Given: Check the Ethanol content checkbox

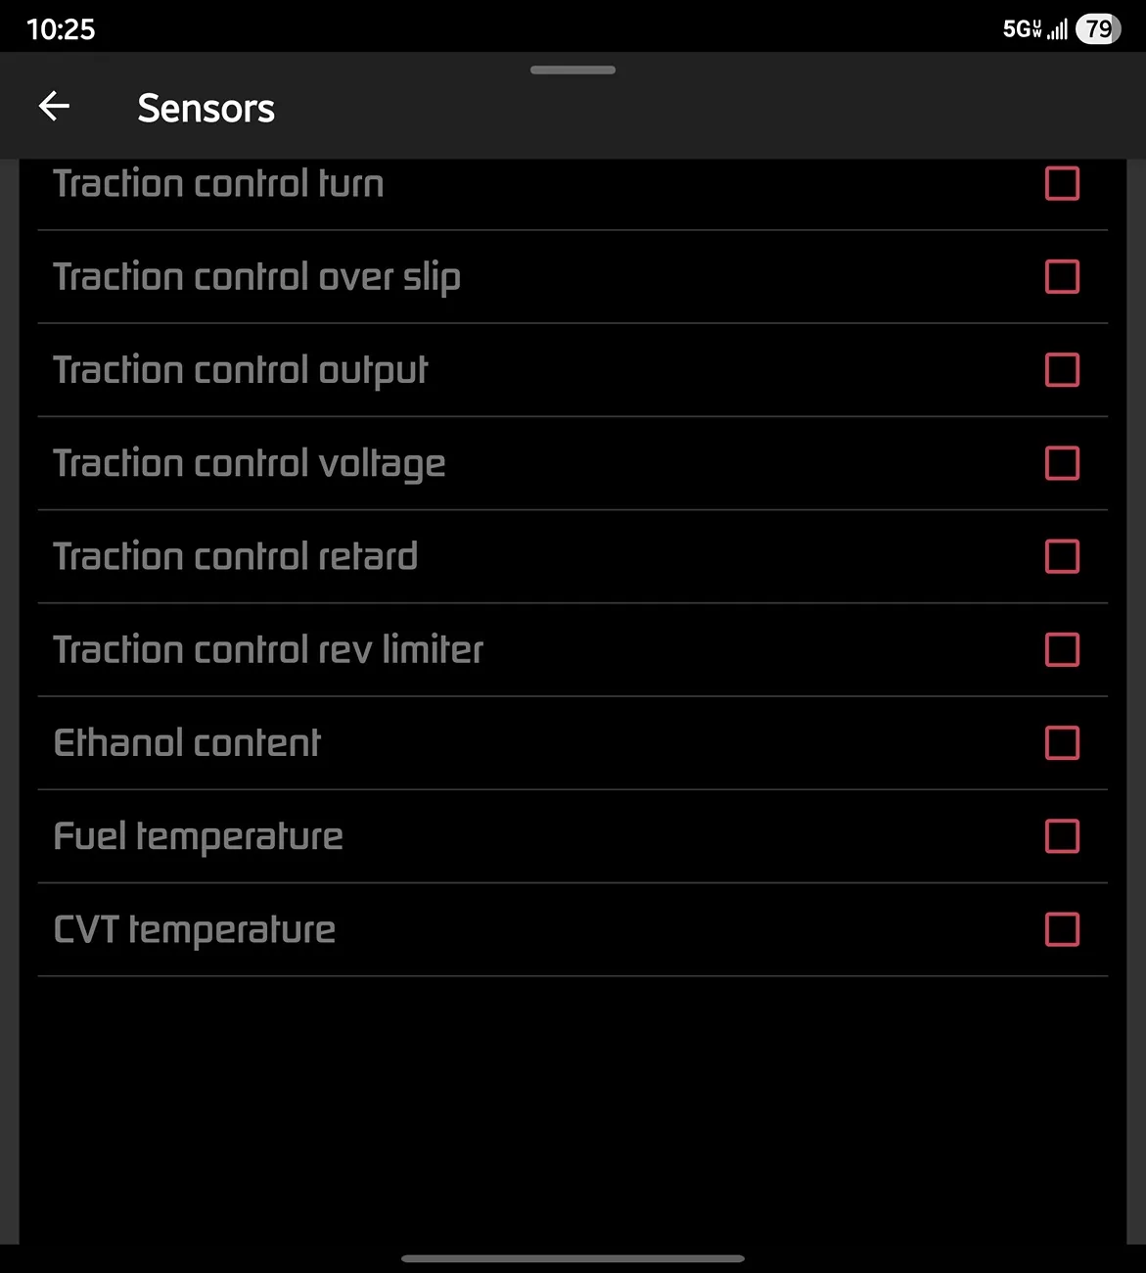Looking at the screenshot, I should point(1062,743).
